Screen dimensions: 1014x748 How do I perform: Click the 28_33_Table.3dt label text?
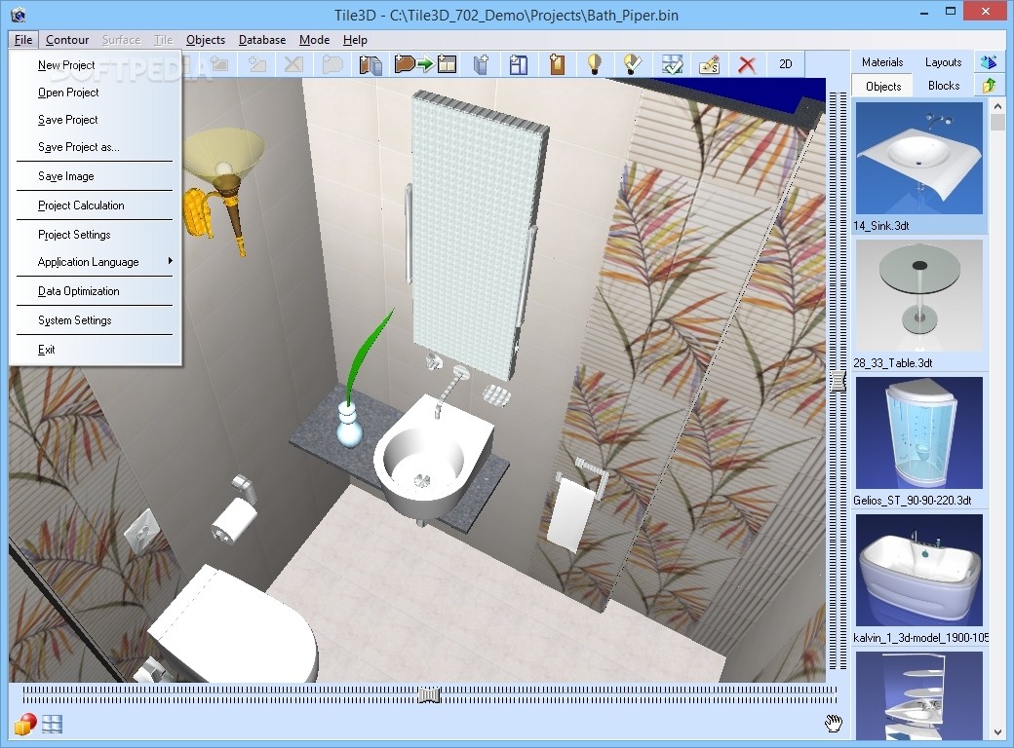coord(892,363)
